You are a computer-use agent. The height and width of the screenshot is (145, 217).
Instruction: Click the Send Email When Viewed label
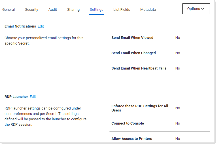[132, 38]
